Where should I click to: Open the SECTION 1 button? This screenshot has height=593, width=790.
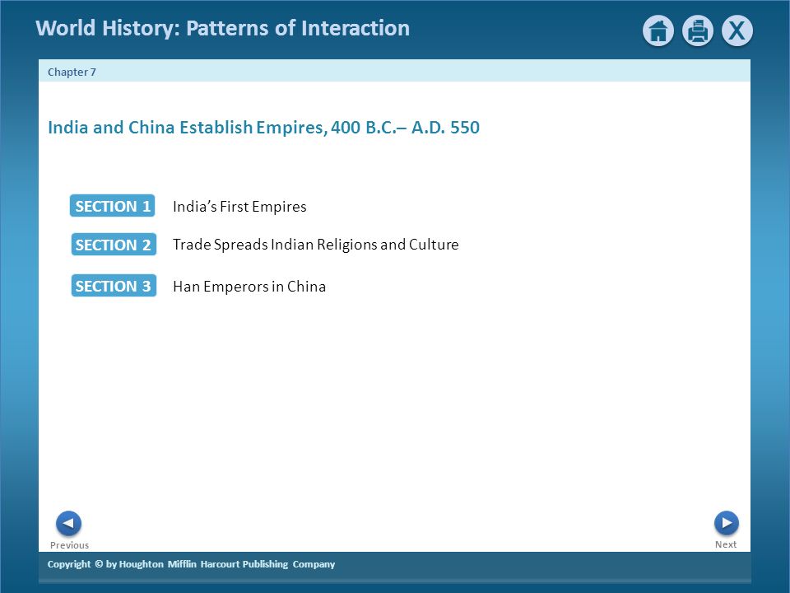(113, 206)
